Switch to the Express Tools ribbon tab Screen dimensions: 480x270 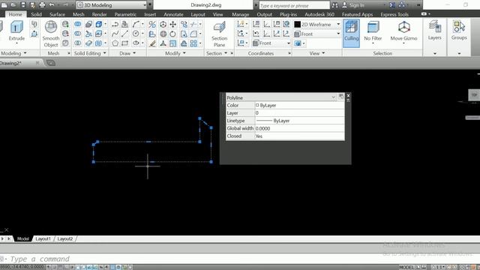394,14
